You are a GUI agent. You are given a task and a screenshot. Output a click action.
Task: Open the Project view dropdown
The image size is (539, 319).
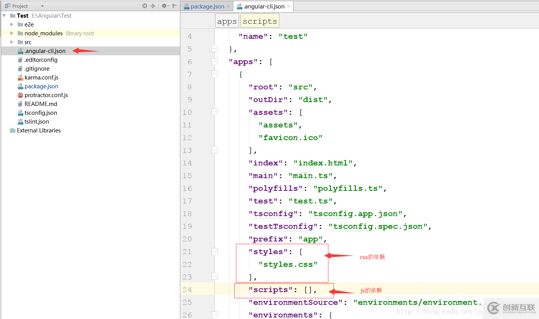pos(42,6)
